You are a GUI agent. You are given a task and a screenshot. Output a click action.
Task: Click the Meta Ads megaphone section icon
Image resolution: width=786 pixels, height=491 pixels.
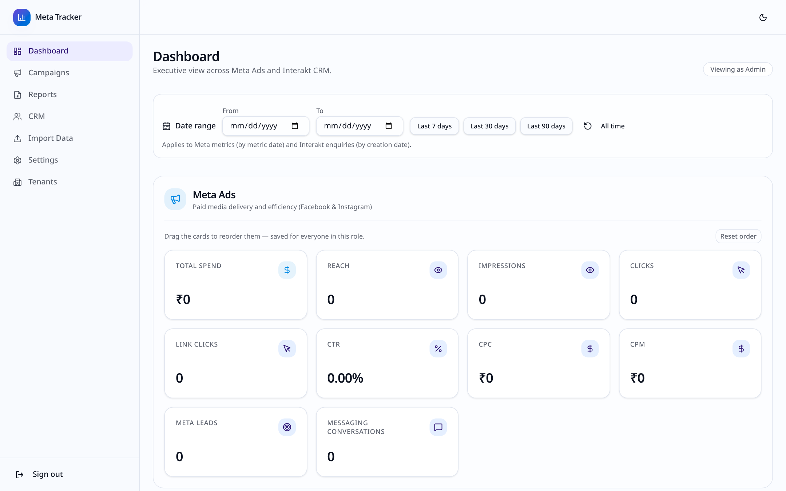[175, 199]
